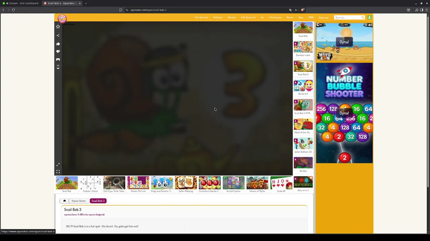Viewport: 430px width, 241px height.
Task: Click Hayvan Games breadcrumb link
Action: tap(79, 201)
